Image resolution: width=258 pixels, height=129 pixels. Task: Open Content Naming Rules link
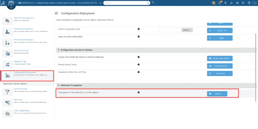coord(23,29)
